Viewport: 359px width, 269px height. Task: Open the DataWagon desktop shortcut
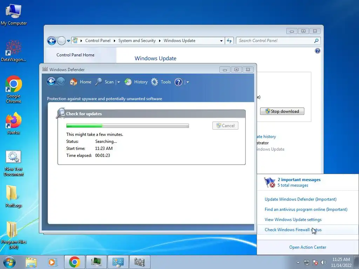click(14, 51)
